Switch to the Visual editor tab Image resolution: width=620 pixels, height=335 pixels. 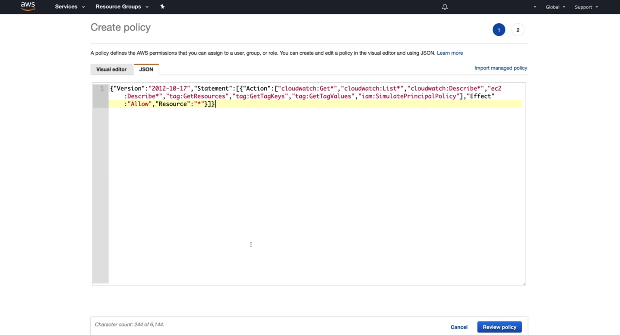[111, 69]
